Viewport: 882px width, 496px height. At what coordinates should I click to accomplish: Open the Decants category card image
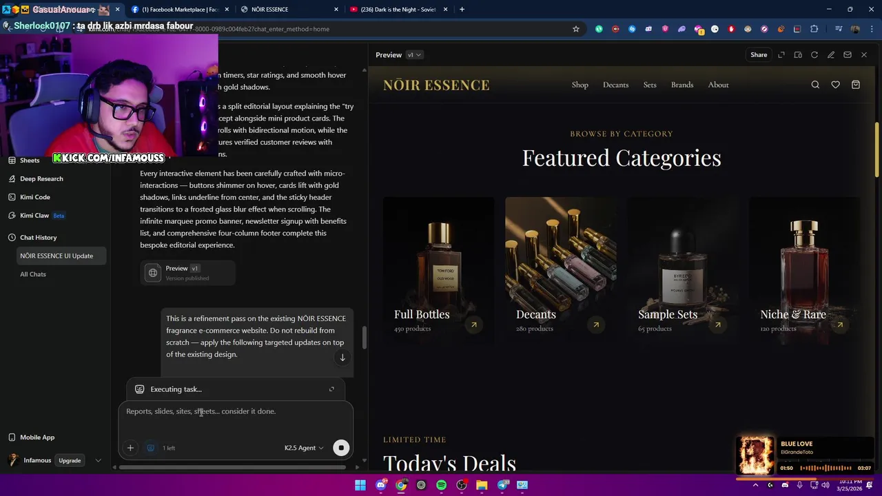click(561, 270)
